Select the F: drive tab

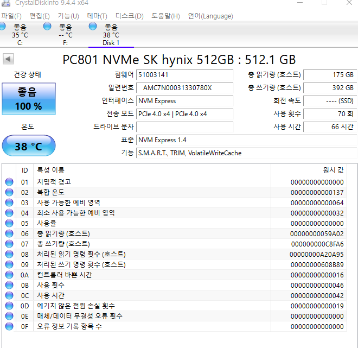point(66,35)
